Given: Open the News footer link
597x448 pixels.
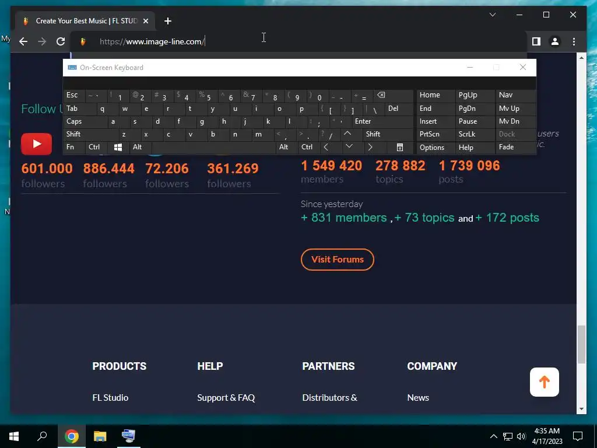Looking at the screenshot, I should pos(418,397).
